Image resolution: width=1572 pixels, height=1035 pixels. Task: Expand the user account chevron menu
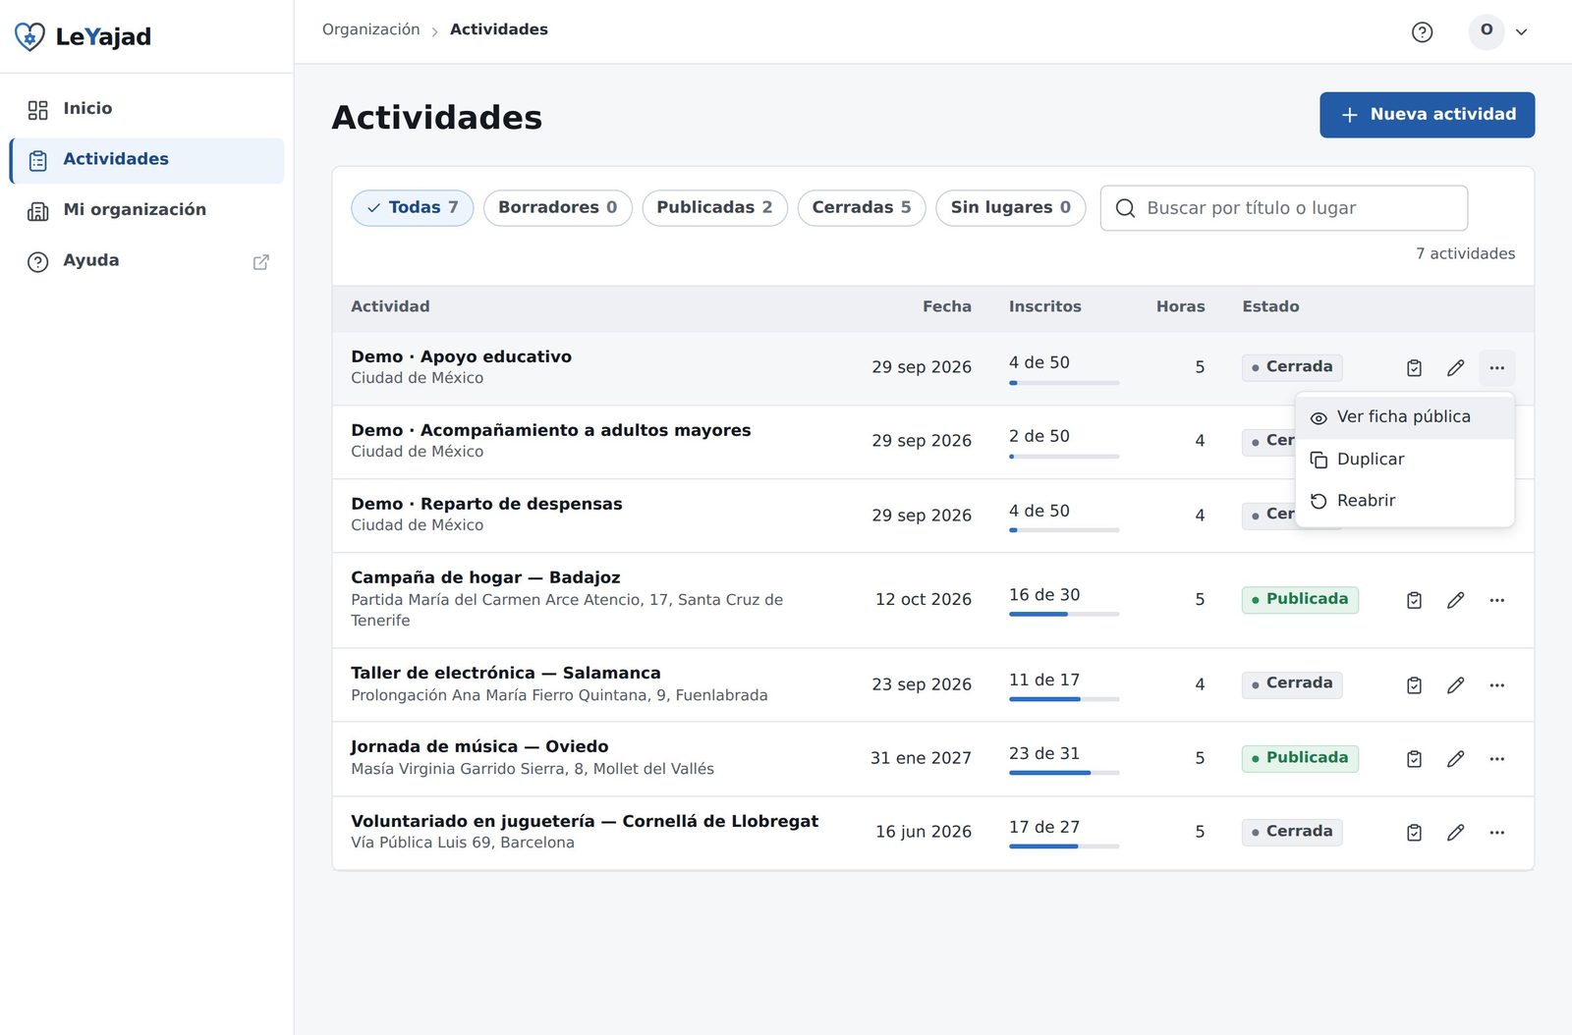[x=1521, y=32]
